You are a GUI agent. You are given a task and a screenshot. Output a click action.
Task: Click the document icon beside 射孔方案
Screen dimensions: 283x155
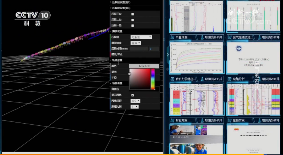click(172, 120)
